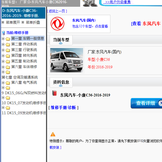Expand the 第二章 传动系统 tree node
This screenshot has width=162, height=162.
[x=3, y=45]
